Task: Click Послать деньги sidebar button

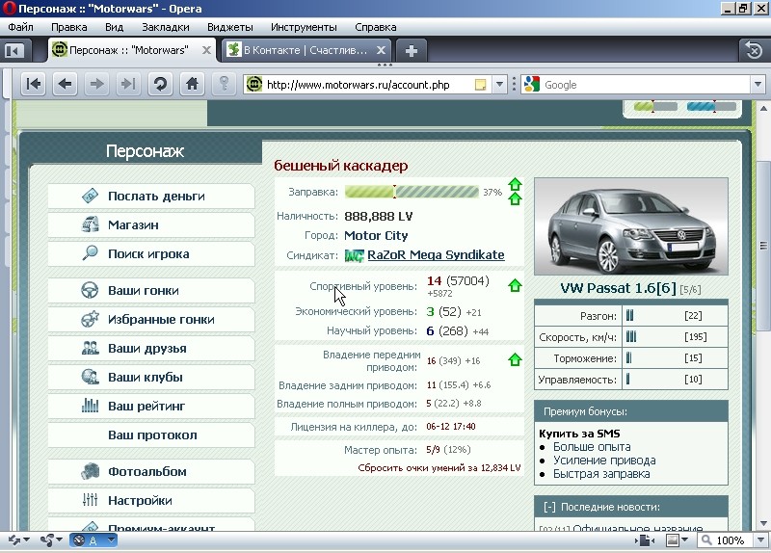Action: tap(151, 197)
